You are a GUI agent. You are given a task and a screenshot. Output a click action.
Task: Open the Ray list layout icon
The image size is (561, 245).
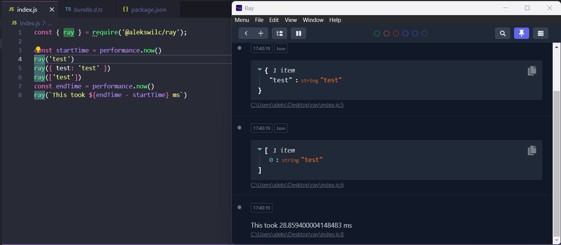click(541, 33)
